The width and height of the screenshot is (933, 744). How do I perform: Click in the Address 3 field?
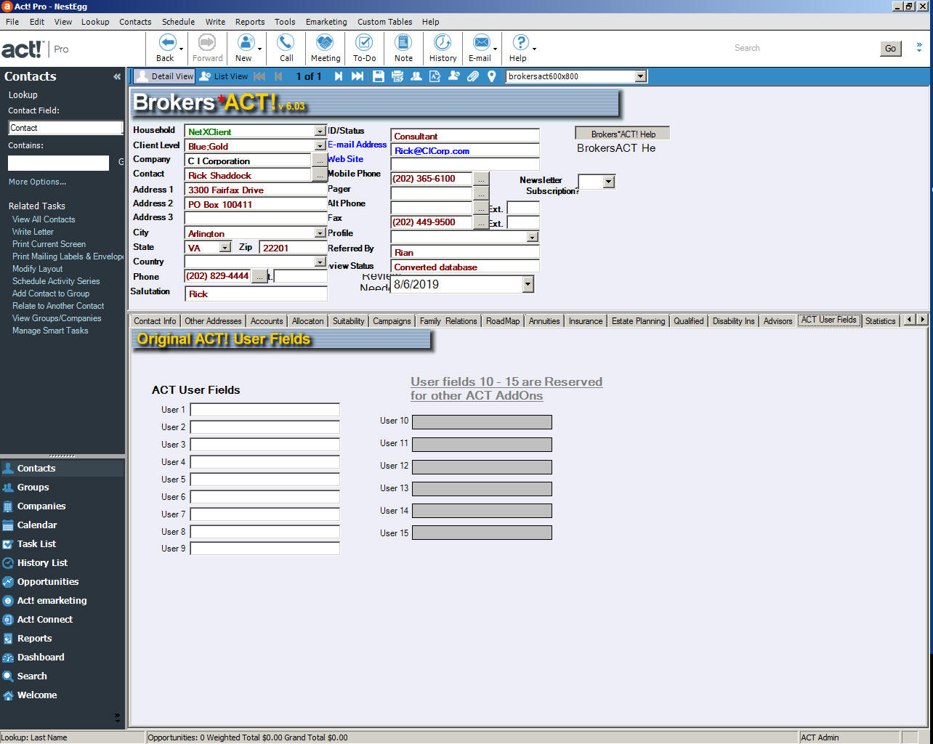tap(256, 218)
